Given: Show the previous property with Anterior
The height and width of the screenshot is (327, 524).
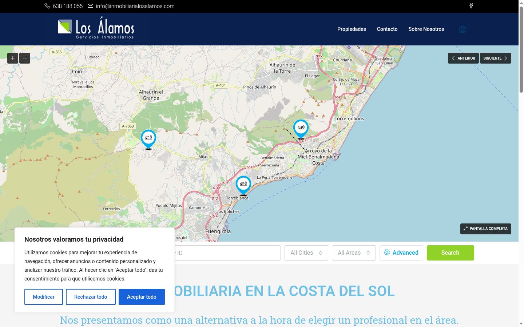Looking at the screenshot, I should (x=463, y=58).
